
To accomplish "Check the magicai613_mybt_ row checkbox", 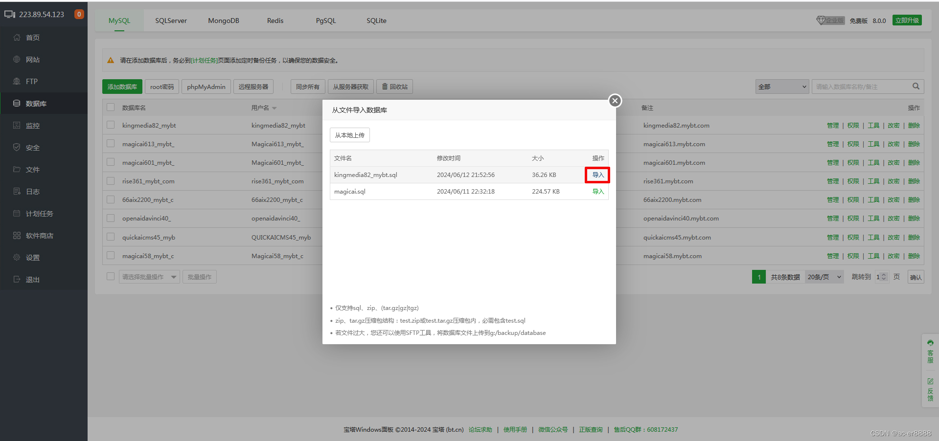I will click(x=111, y=143).
